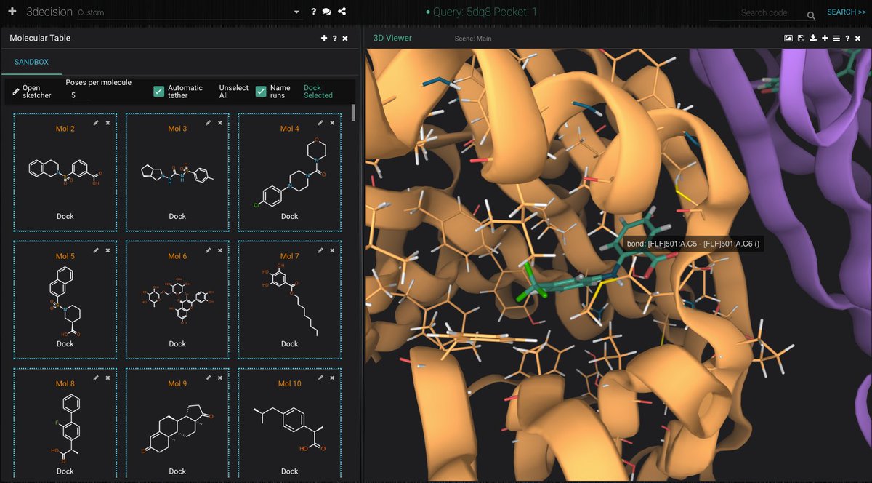Open the 3D Viewer hamburger menu
Screen dimensions: 872x483
(836, 38)
